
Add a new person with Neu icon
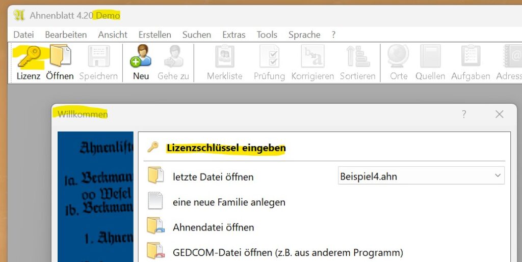click(x=141, y=56)
